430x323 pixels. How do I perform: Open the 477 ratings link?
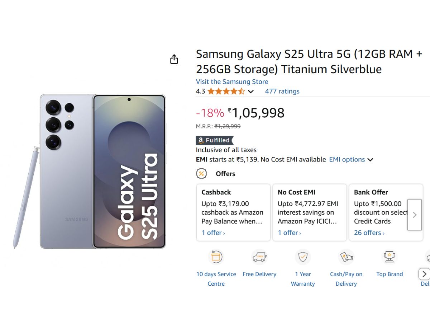pos(282,91)
